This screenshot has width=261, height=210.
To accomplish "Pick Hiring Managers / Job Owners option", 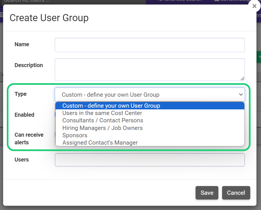I will pyautogui.click(x=150, y=128).
